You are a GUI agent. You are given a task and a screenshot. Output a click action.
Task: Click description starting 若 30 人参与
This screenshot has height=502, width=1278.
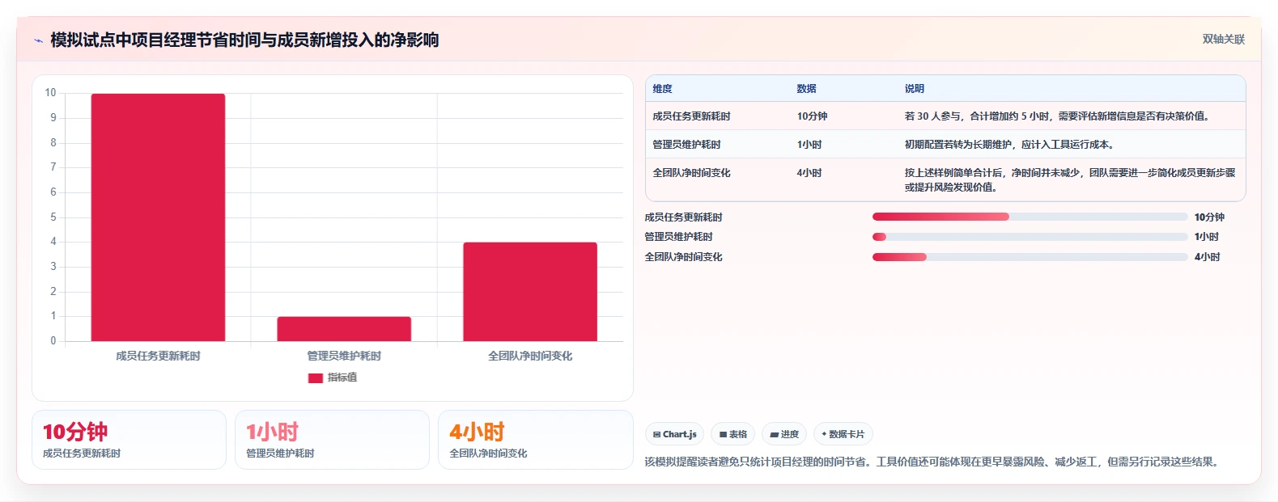tap(1059, 116)
